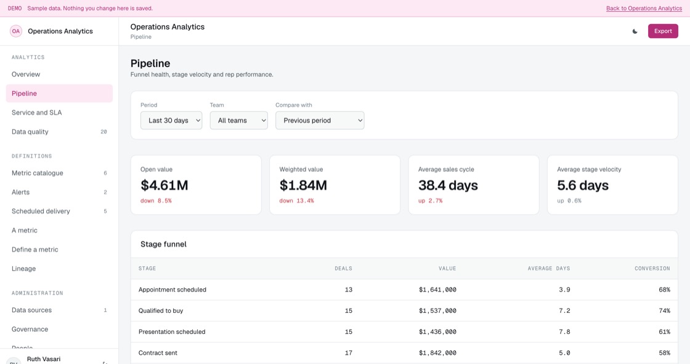Select the Appointment scheduled stage row
Screen dimensions: 690x364
(404, 289)
